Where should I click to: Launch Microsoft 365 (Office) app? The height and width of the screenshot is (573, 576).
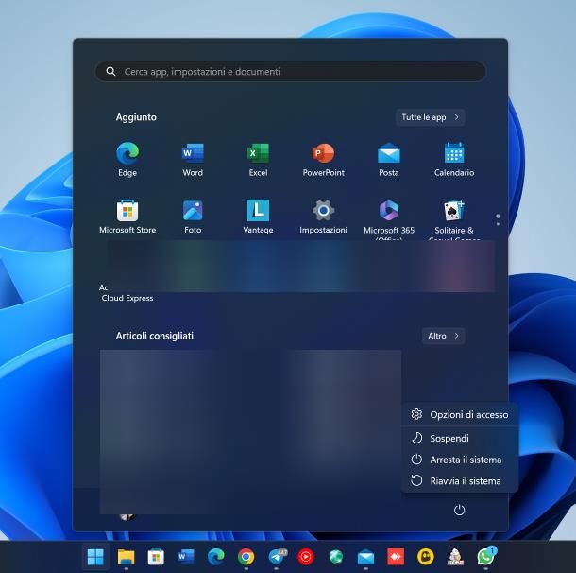pyautogui.click(x=389, y=218)
